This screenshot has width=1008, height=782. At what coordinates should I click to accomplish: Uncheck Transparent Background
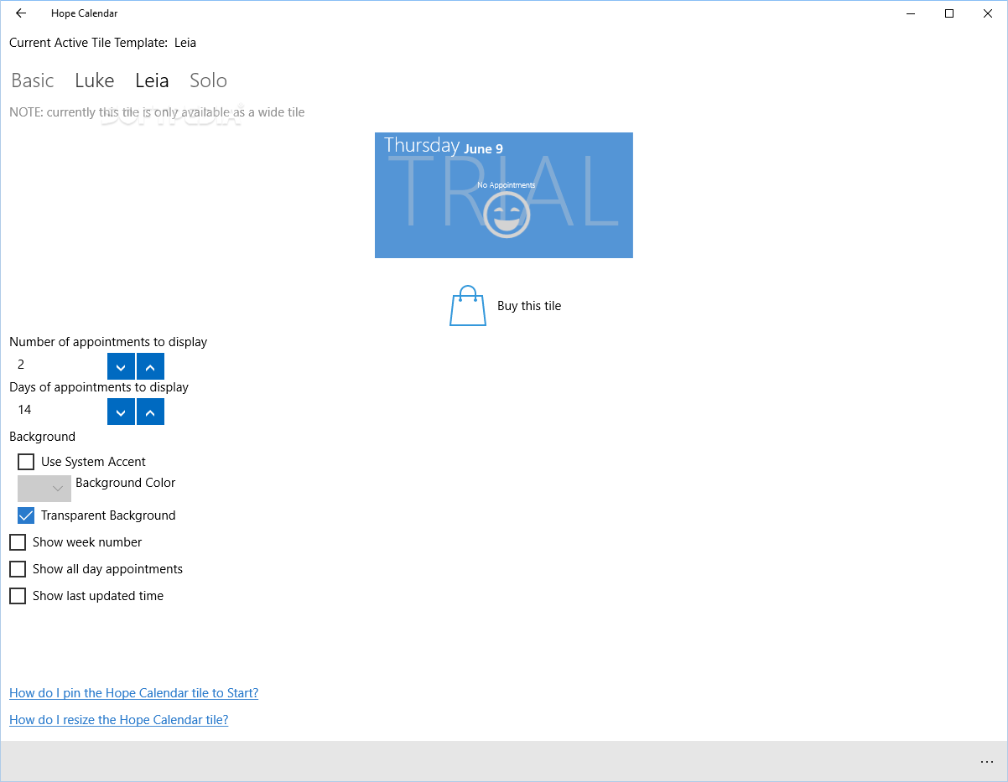coord(26,515)
